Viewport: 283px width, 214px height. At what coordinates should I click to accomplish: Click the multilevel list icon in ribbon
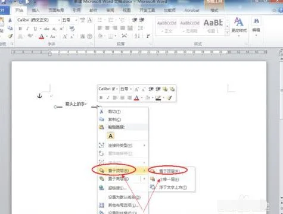[122, 20]
